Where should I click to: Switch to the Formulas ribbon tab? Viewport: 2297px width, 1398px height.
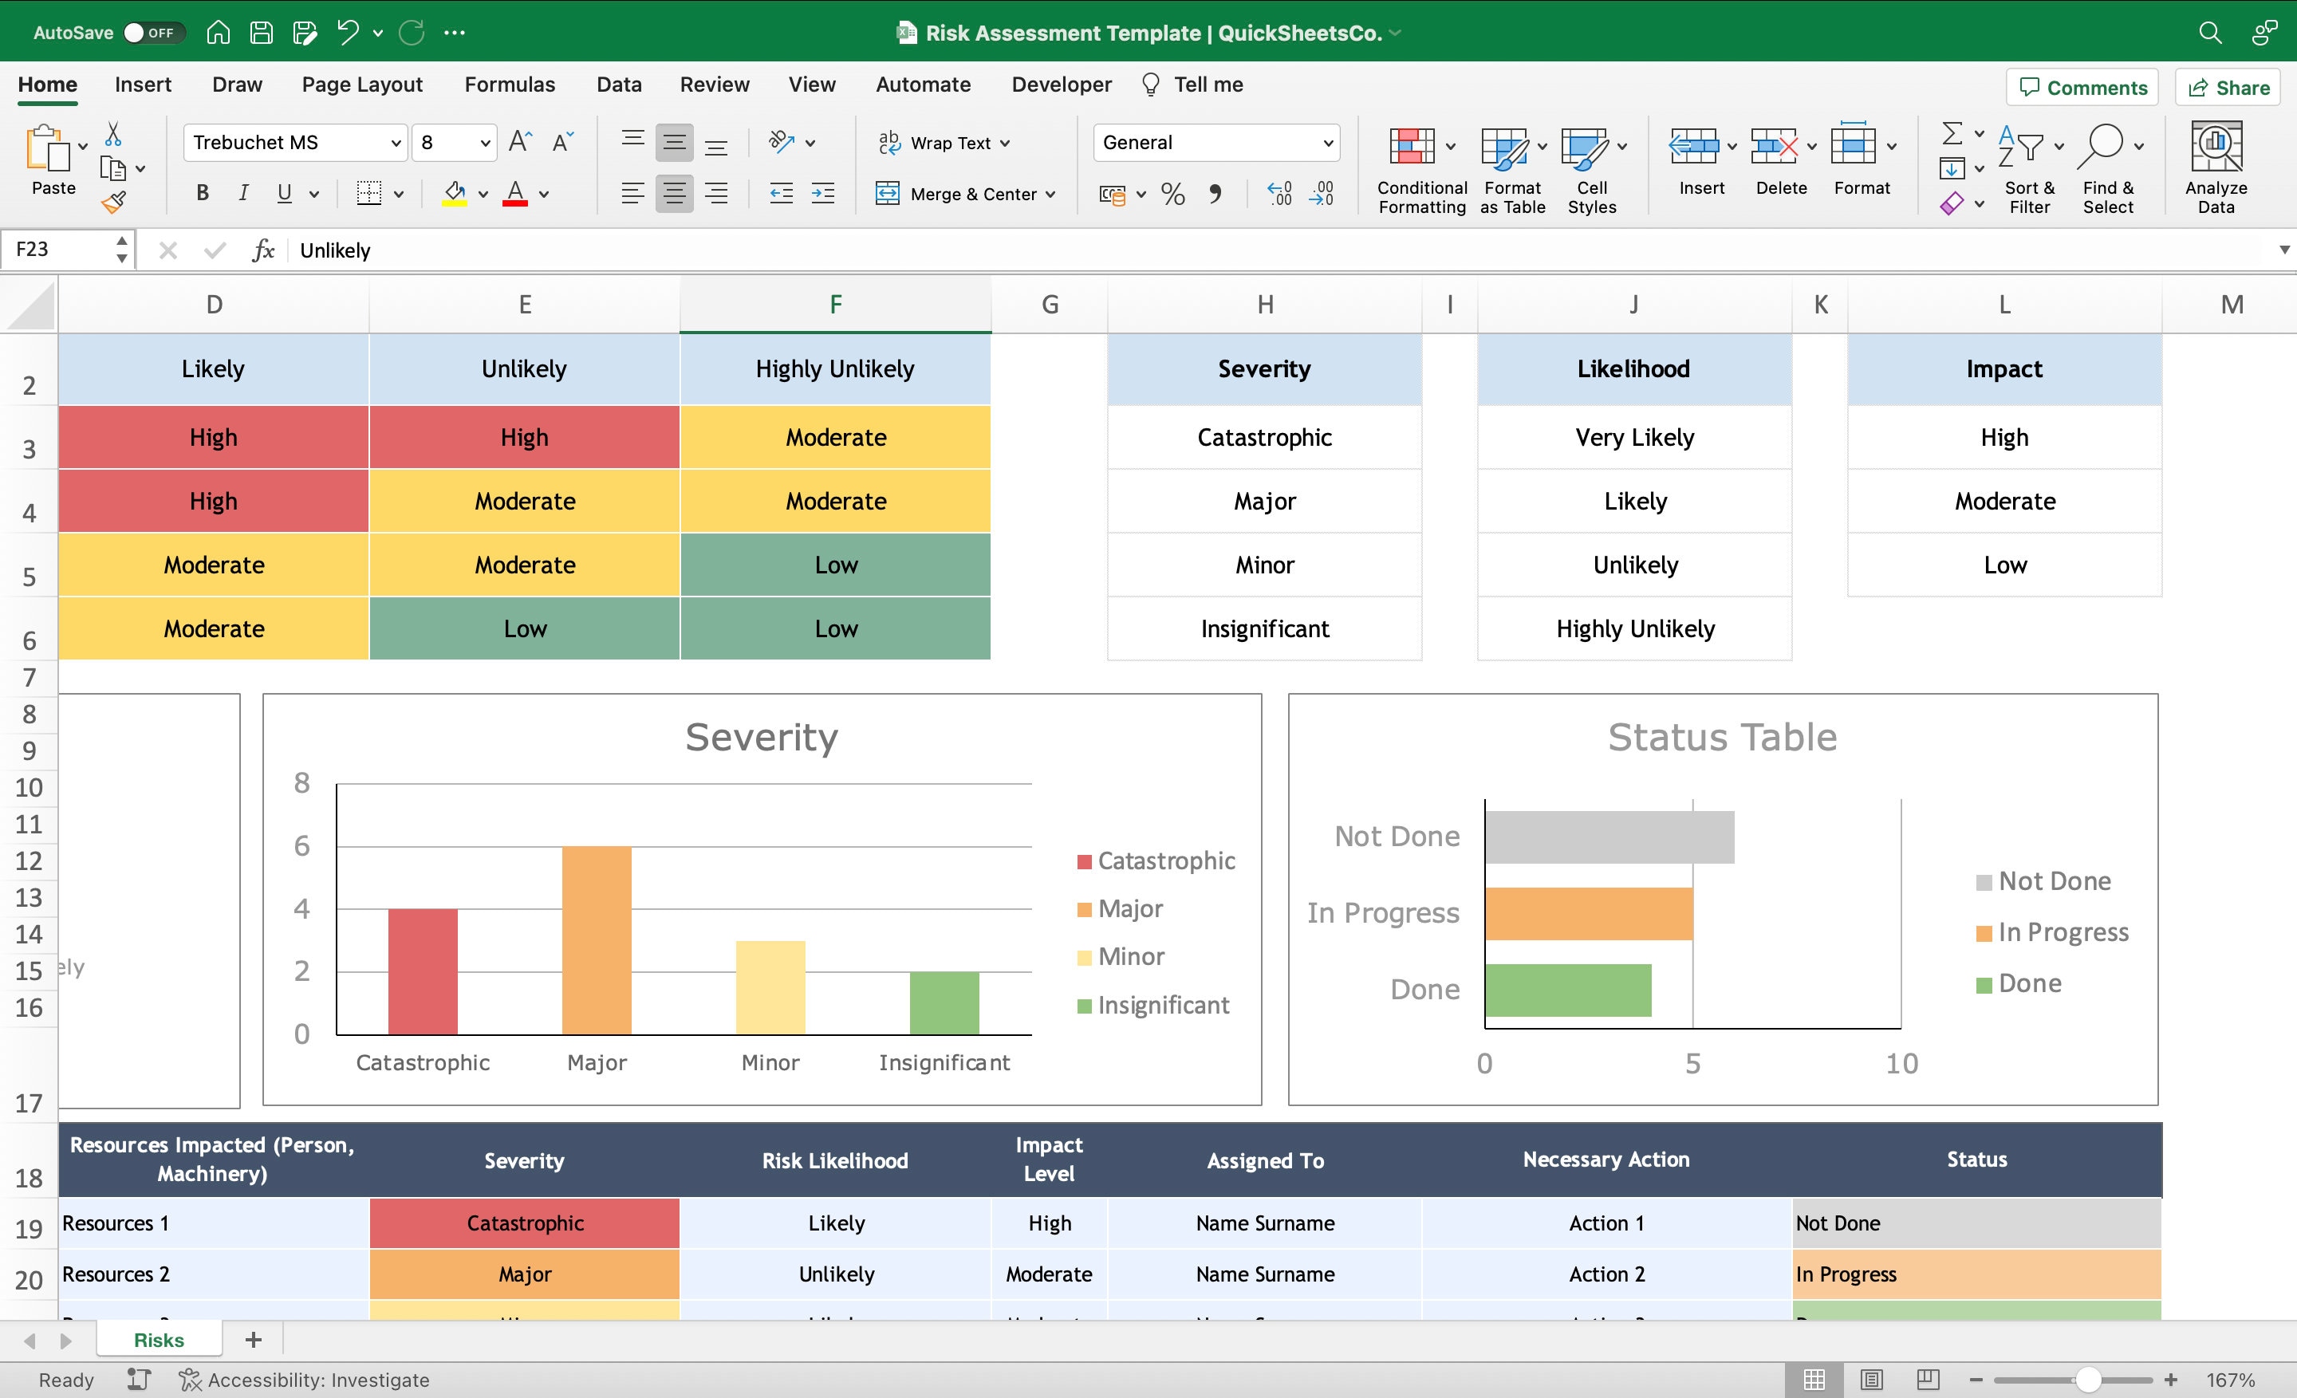(x=509, y=85)
